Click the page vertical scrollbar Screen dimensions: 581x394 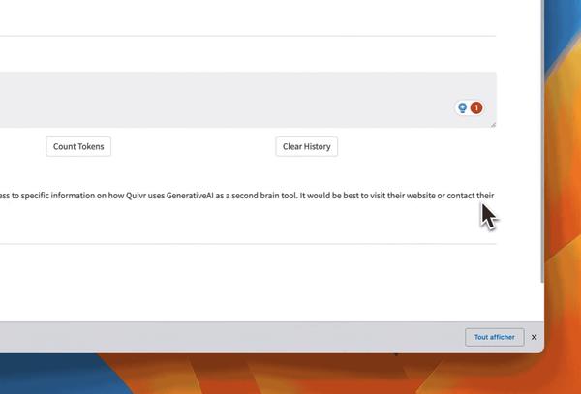pos(542,140)
